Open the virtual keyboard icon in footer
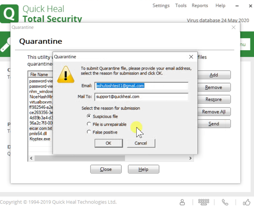This screenshot has height=206, width=254. pos(204,202)
